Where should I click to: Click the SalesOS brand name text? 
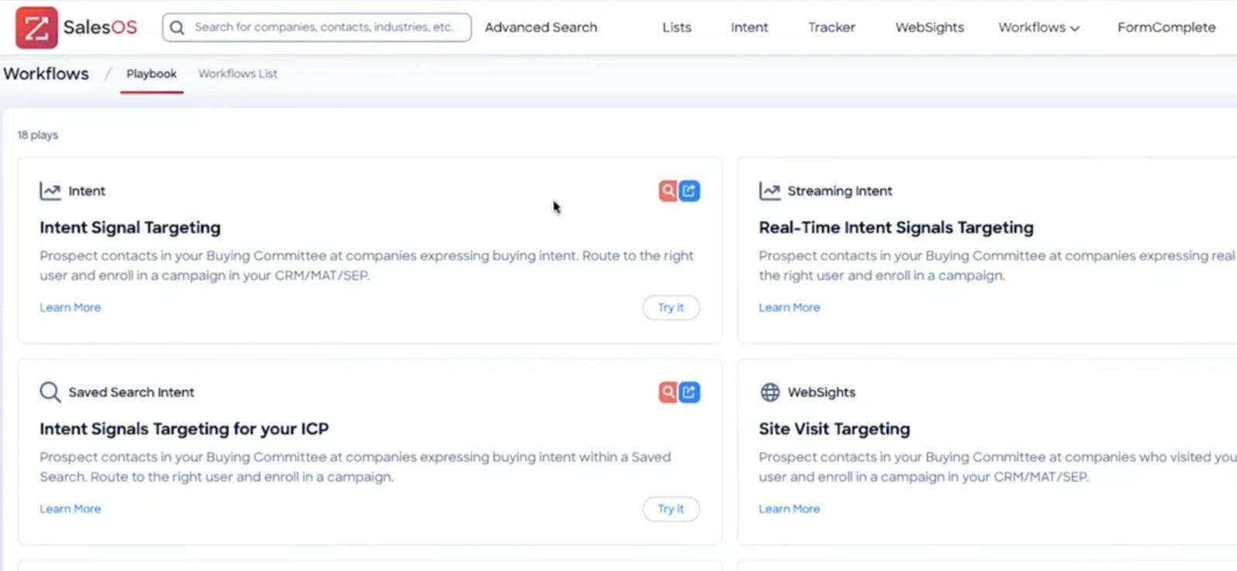[100, 27]
